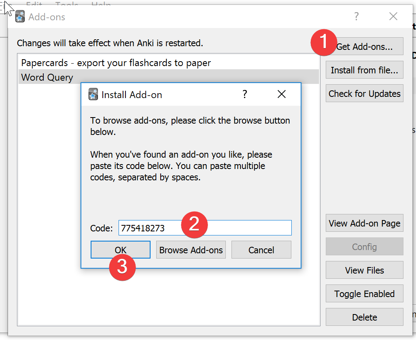Viewport: 416px width, 340px height.
Task: Run Check for Updates
Action: tap(365, 94)
